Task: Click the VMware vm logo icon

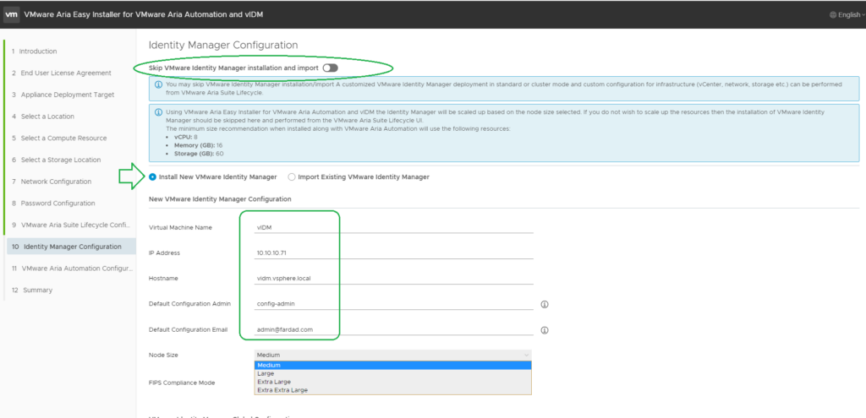Action: [x=12, y=14]
